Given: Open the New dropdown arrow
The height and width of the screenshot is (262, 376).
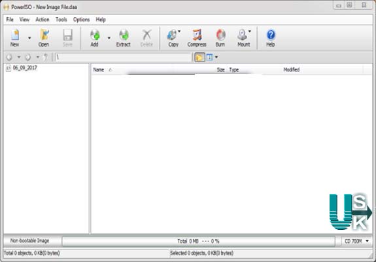Looking at the screenshot, I should click(29, 38).
